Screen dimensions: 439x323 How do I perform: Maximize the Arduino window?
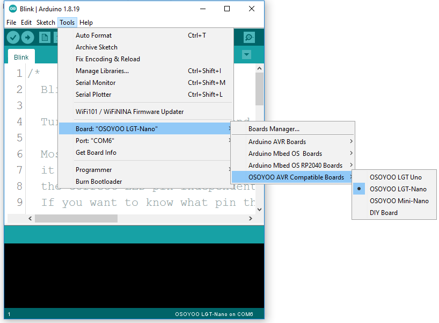227,9
